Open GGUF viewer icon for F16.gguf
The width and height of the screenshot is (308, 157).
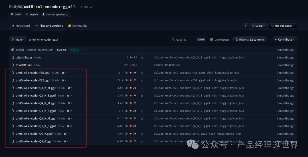coord(64,73)
